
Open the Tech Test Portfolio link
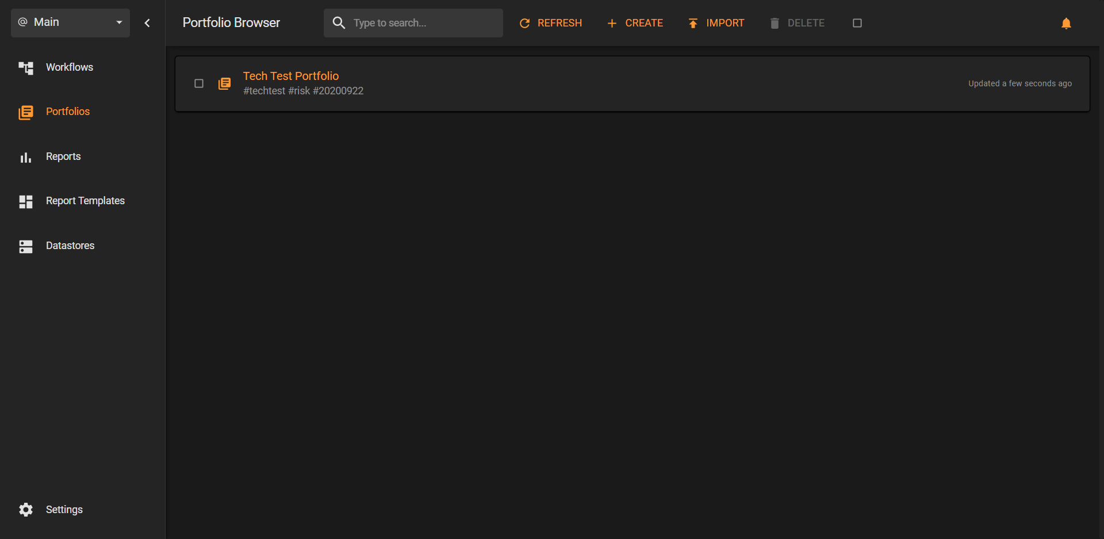coord(291,76)
